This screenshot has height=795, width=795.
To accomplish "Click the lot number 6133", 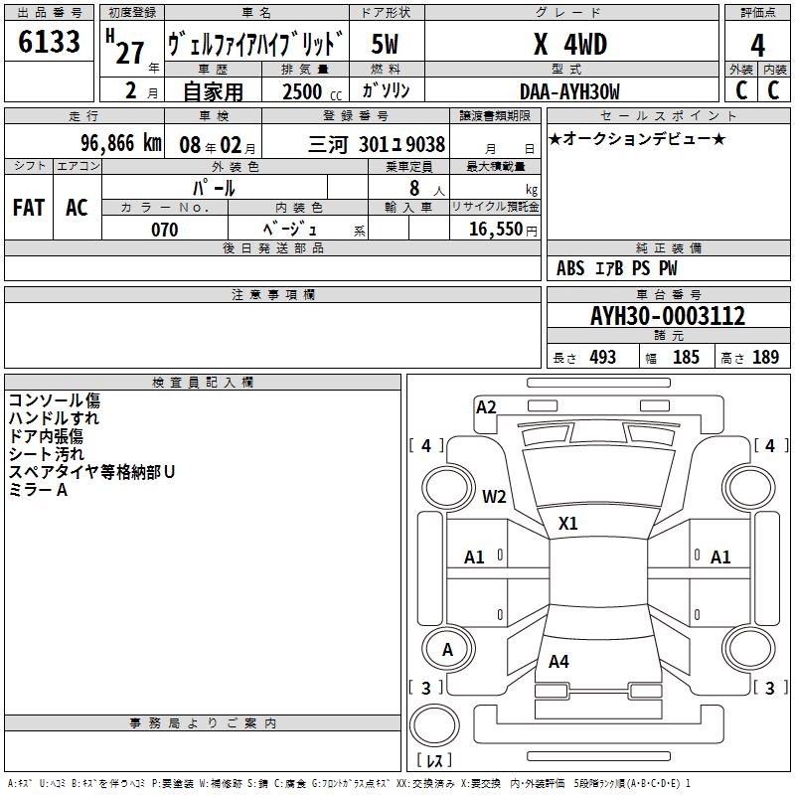I will coord(49,42).
